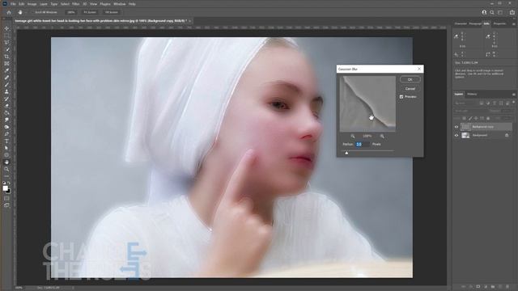The width and height of the screenshot is (518, 291).
Task: Toggle the Preview checkbox in Gaussian Blur
Action: tap(401, 97)
